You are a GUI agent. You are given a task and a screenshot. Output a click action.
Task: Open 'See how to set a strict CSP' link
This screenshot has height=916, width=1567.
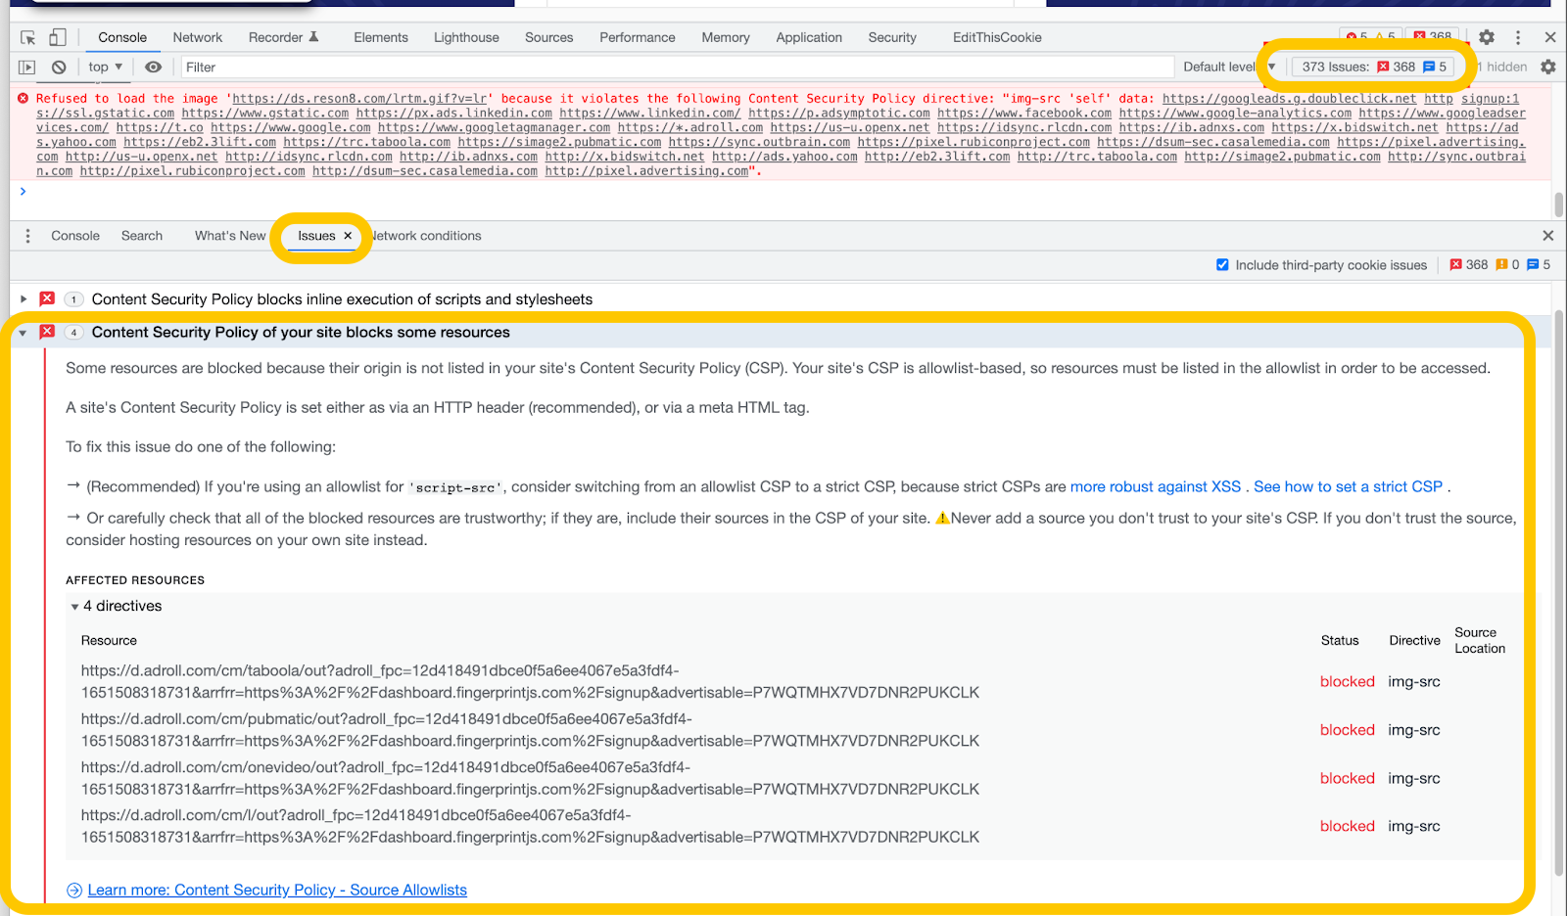coord(1348,486)
